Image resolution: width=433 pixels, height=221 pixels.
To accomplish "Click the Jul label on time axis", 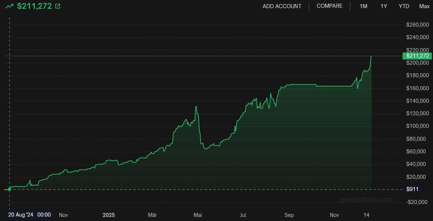I will click(x=243, y=215).
